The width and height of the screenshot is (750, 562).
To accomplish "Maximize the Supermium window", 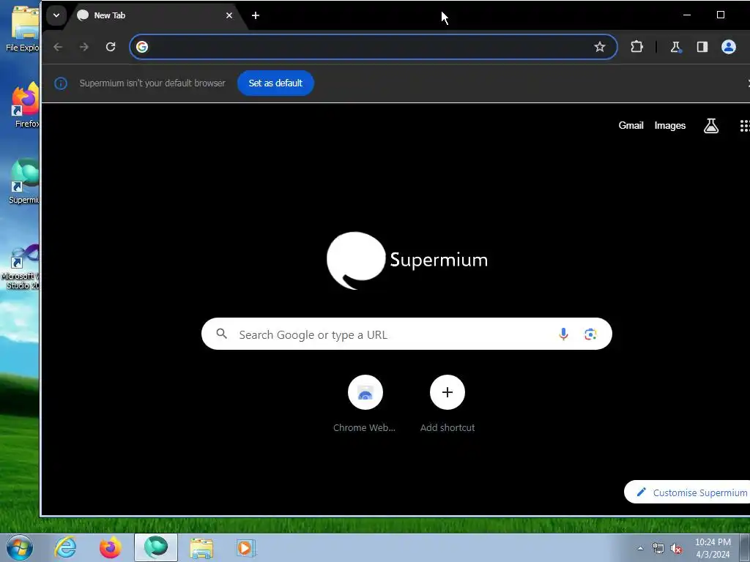I will coord(721,15).
